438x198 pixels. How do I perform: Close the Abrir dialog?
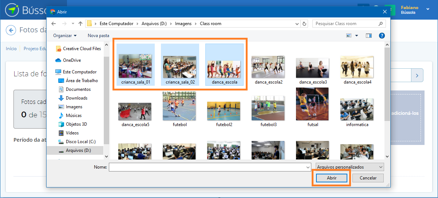(384, 12)
